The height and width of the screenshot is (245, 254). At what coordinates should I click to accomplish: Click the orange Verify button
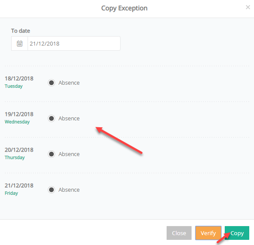208,233
